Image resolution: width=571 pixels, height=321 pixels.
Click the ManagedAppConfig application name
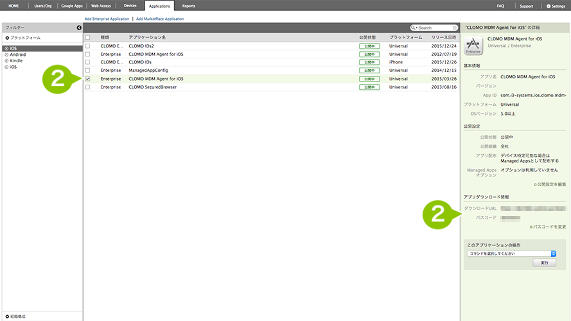(x=148, y=70)
